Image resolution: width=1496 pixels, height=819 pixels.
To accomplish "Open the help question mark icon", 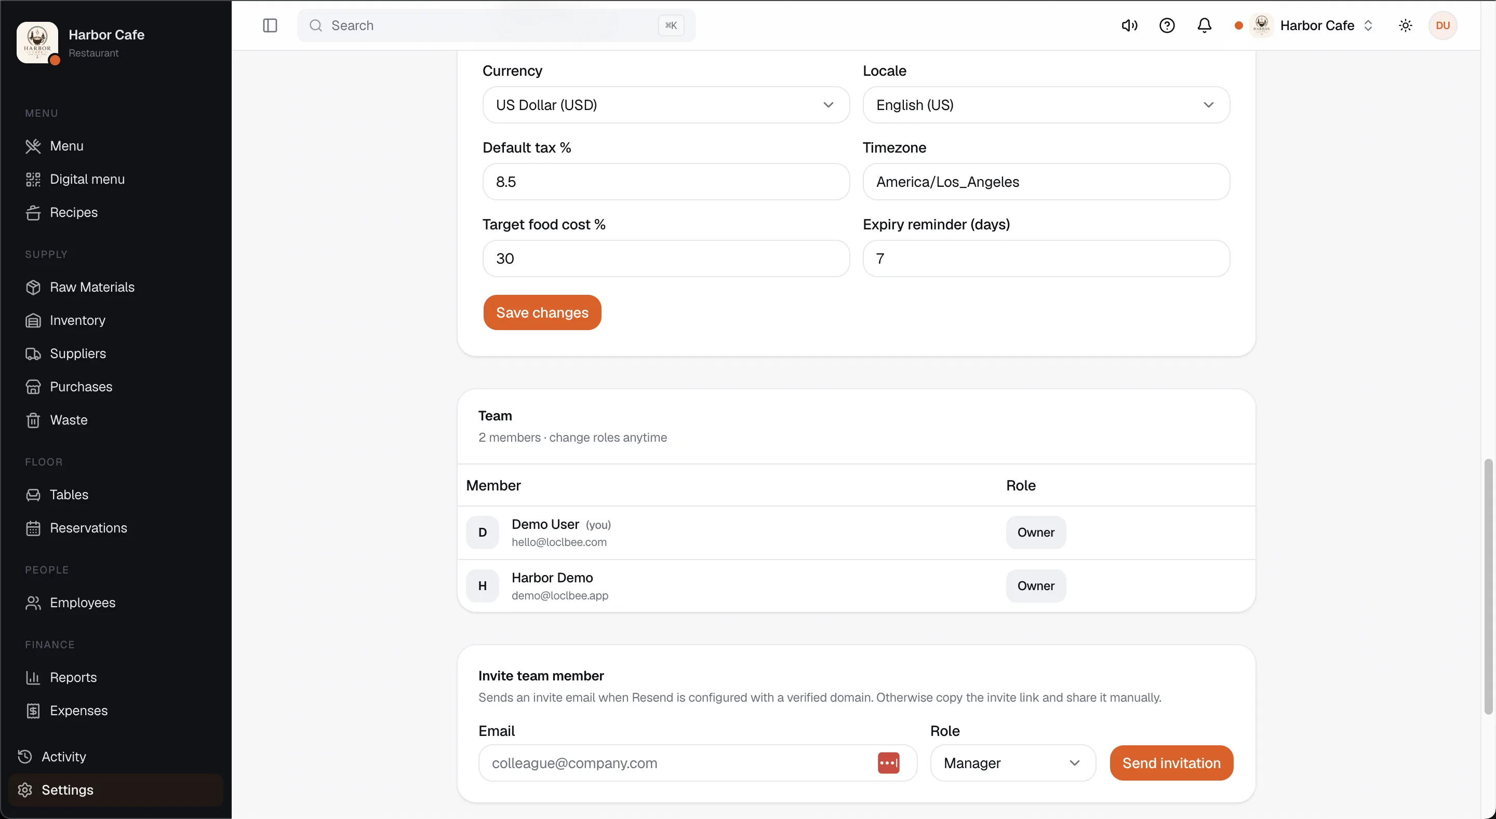I will tap(1167, 25).
